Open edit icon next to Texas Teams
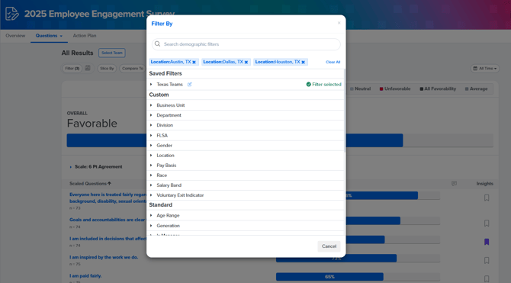 click(189, 85)
